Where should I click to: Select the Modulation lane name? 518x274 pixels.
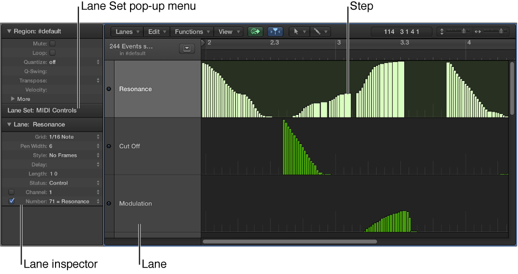[135, 204]
